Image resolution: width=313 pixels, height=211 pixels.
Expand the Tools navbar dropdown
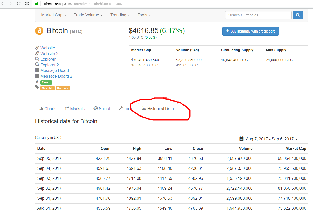click(144, 15)
